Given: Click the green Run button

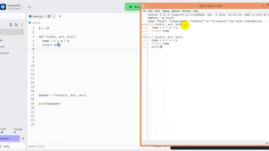Looking at the screenshot, I should tap(133, 7).
